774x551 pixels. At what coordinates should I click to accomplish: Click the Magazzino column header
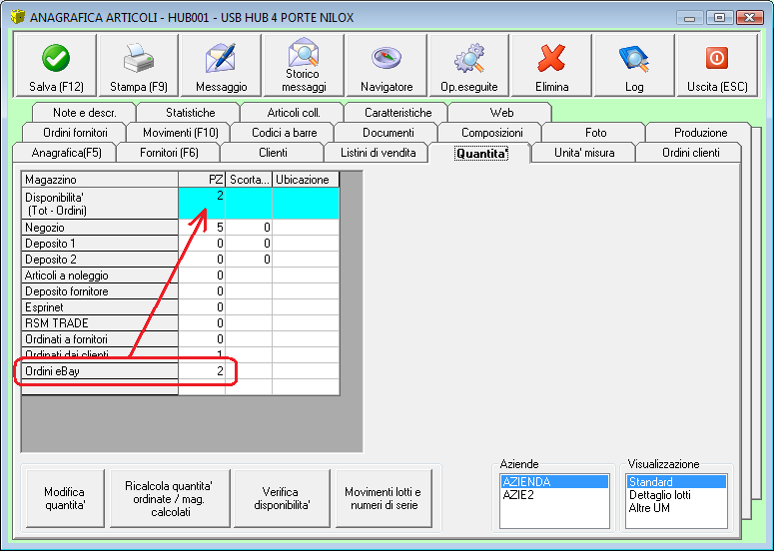(100, 180)
